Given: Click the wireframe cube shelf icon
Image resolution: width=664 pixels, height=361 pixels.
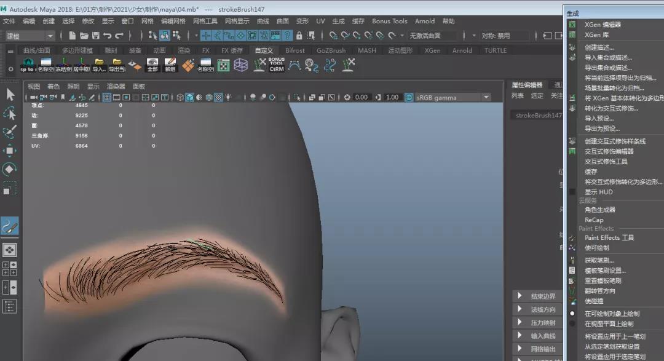Looking at the screenshot, I should 241,65.
